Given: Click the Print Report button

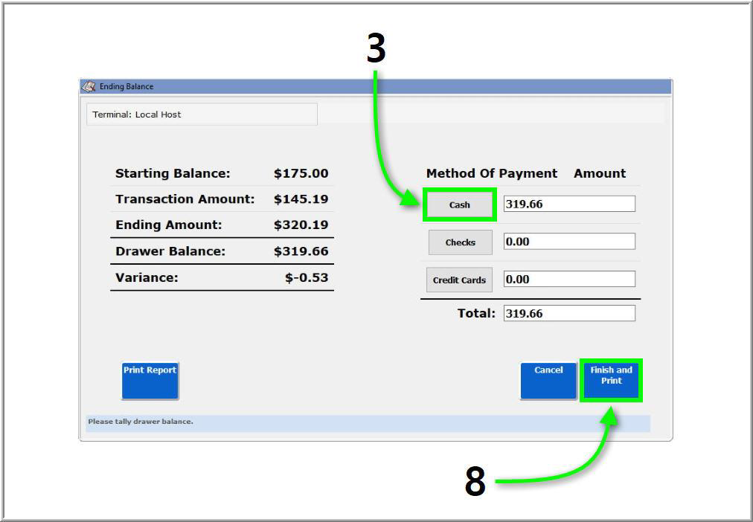Looking at the screenshot, I should pyautogui.click(x=150, y=380).
